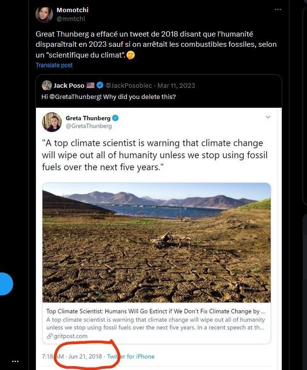Viewport: 307px width, 370px height.
Task: Open the @JackPosobiec handle
Action: [129, 85]
